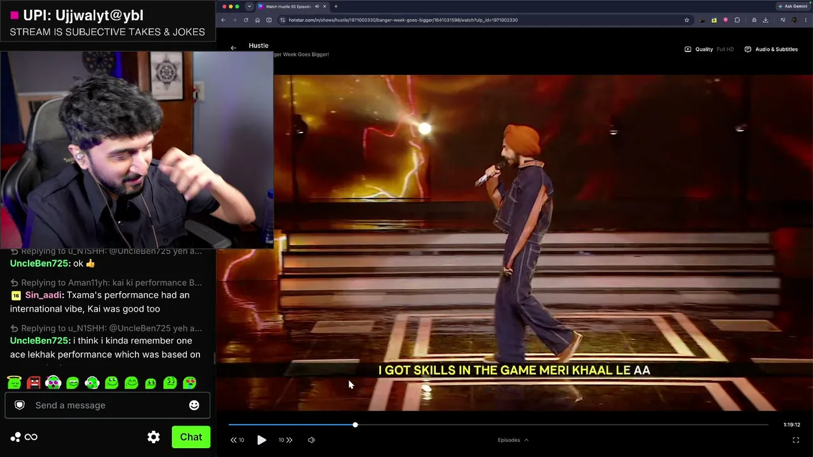The height and width of the screenshot is (457, 813).
Task: Insert the heart-eyes drooling emote
Action: tap(190, 383)
